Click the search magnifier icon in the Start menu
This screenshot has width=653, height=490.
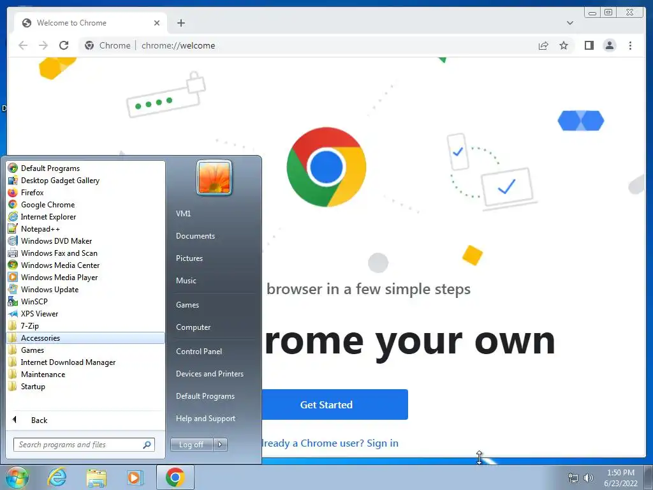click(x=147, y=445)
